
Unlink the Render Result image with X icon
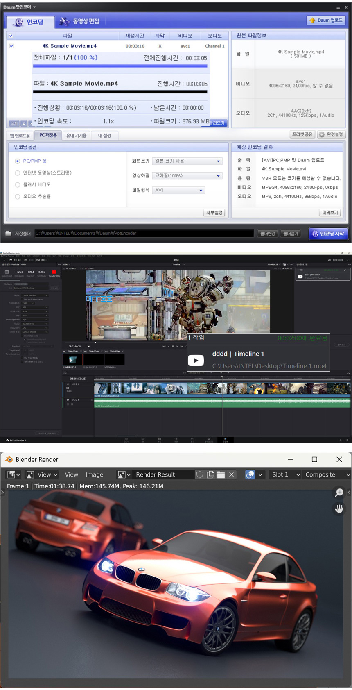(x=232, y=474)
